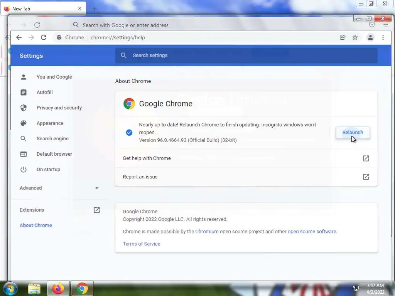395x296 pixels.
Task: Click the Default browser window icon
Action: pos(24,154)
